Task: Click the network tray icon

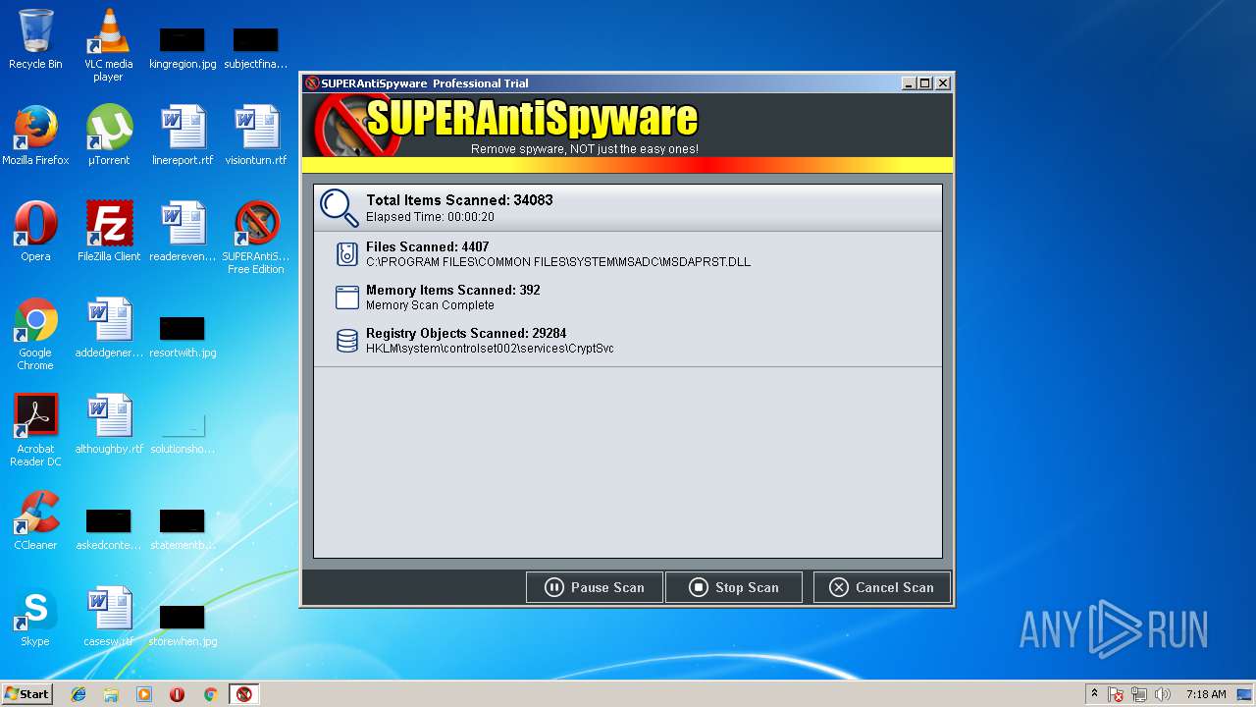Action: (x=1139, y=694)
